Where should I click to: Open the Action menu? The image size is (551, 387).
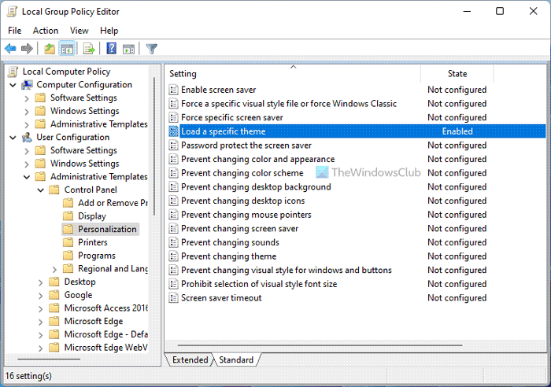coord(46,31)
